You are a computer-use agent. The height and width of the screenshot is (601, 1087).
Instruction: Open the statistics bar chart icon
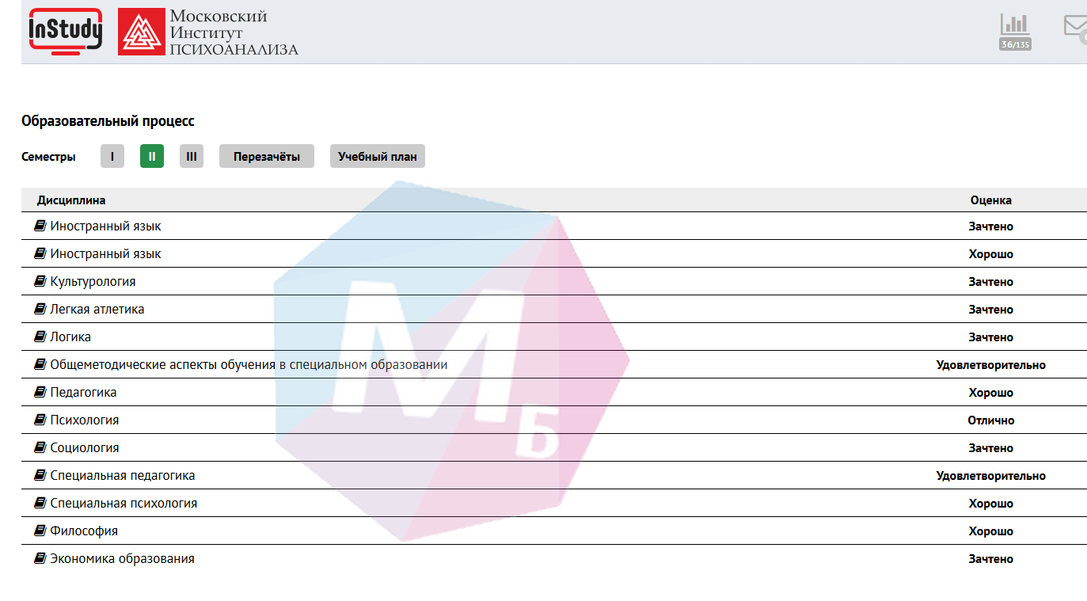click(x=1014, y=32)
